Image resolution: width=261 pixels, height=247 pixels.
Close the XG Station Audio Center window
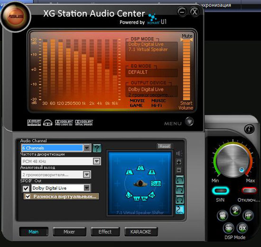tap(195, 12)
